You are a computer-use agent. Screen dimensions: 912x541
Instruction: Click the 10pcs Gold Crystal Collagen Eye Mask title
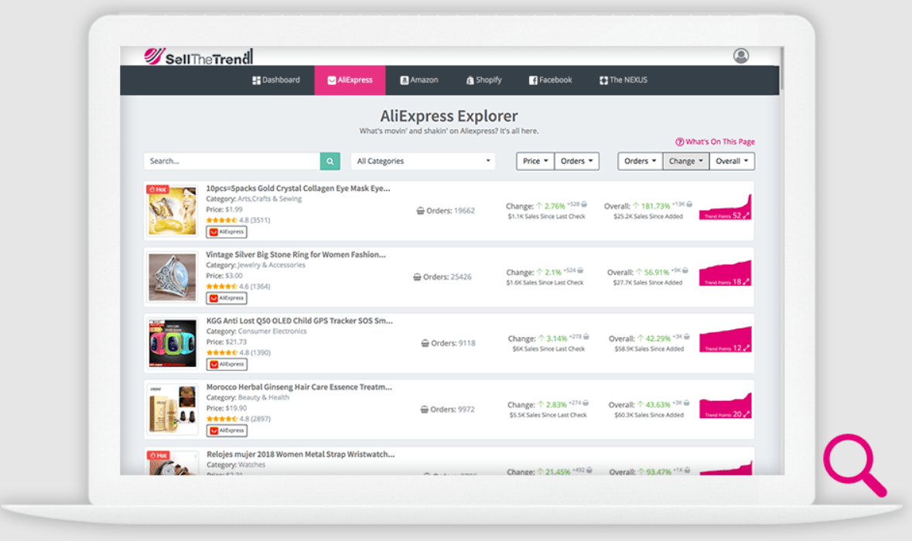coord(298,189)
